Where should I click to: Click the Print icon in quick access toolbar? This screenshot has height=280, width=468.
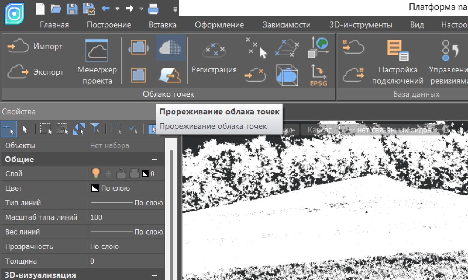pos(153,9)
